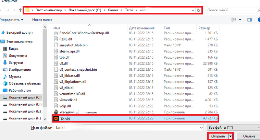
Task: Click the Имя файла text field
Action: pos(129,128)
